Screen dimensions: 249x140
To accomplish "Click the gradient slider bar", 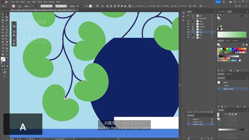I will click(231, 129).
